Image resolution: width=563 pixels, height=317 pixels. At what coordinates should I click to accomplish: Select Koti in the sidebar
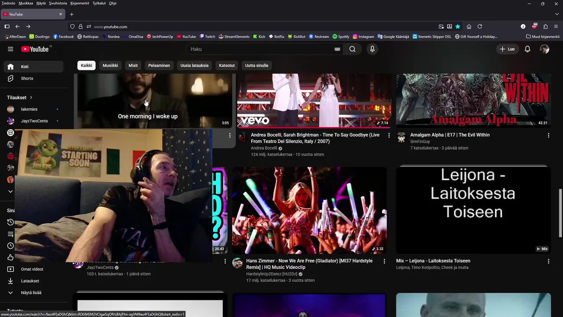[34, 66]
